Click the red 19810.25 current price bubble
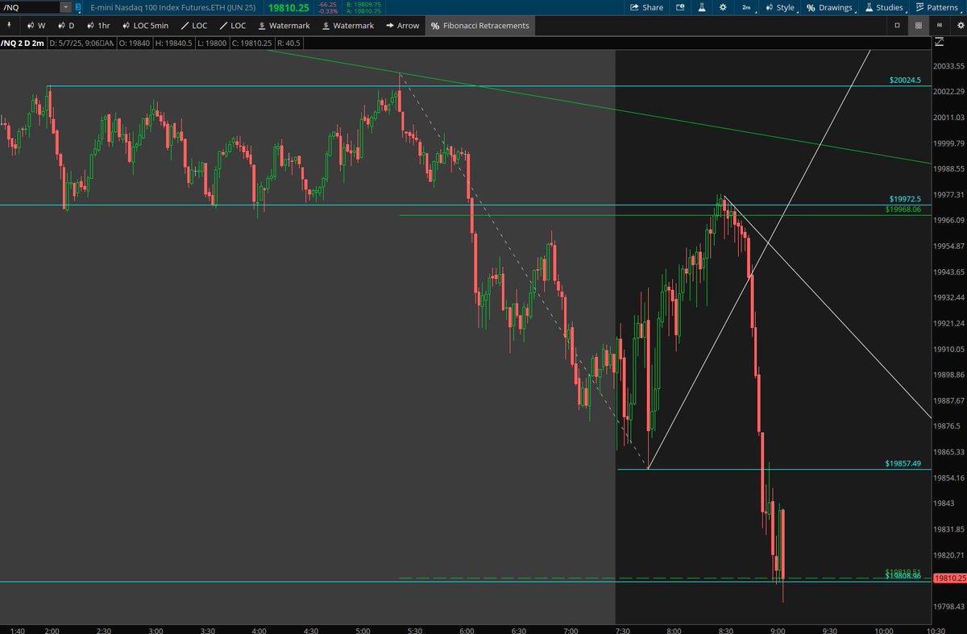The height and width of the screenshot is (634, 967). coord(948,578)
